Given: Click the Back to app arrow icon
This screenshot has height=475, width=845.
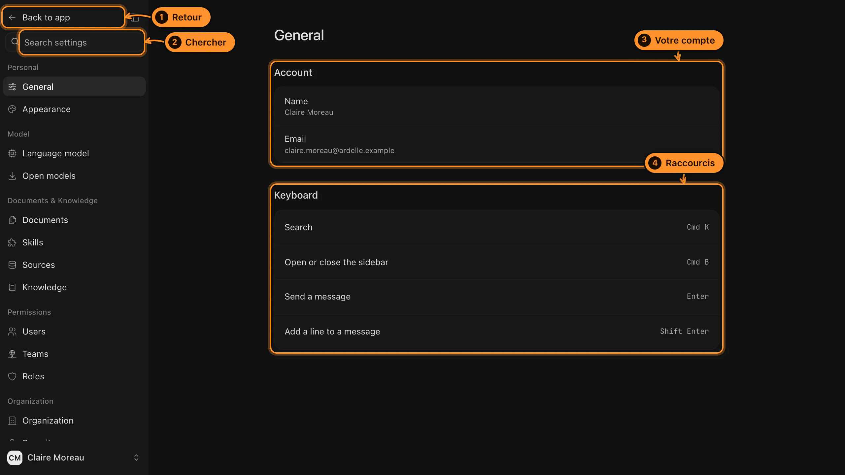Looking at the screenshot, I should 12,17.
